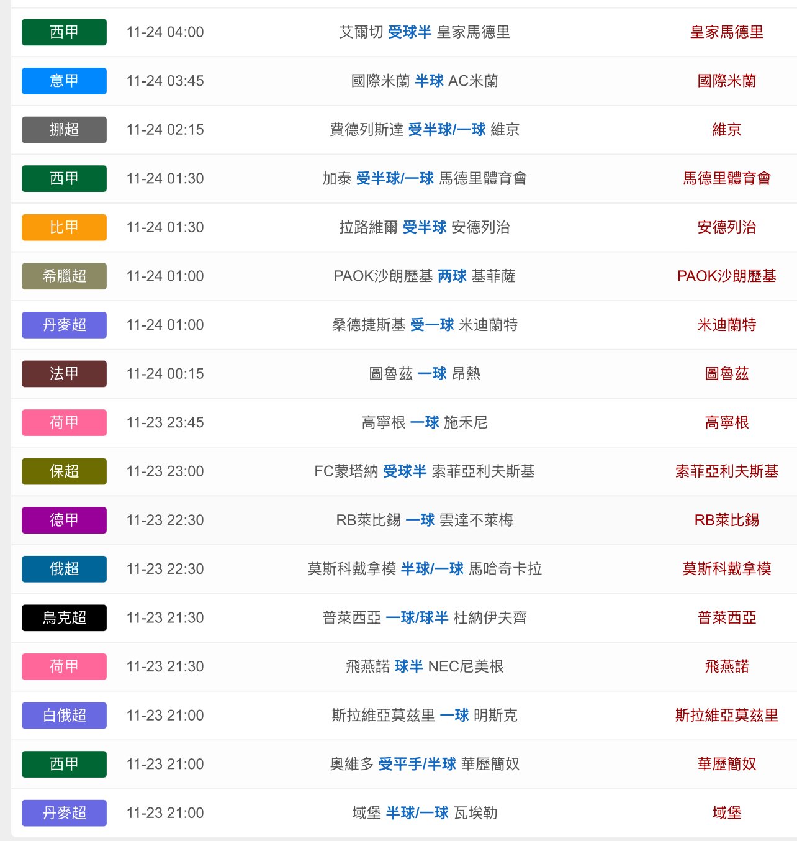Click the red 皇家馬德里 prediction
The image size is (797, 841).
tap(726, 32)
